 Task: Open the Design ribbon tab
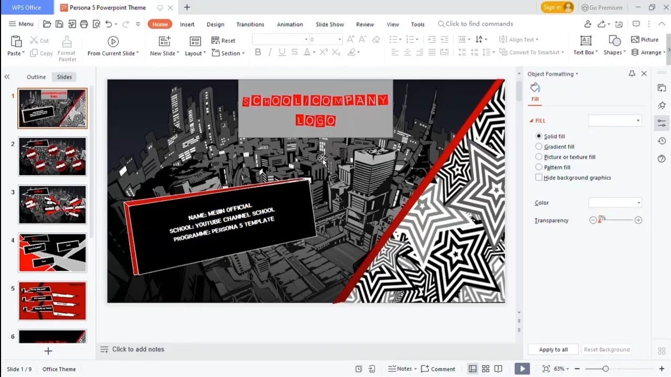pyautogui.click(x=215, y=24)
